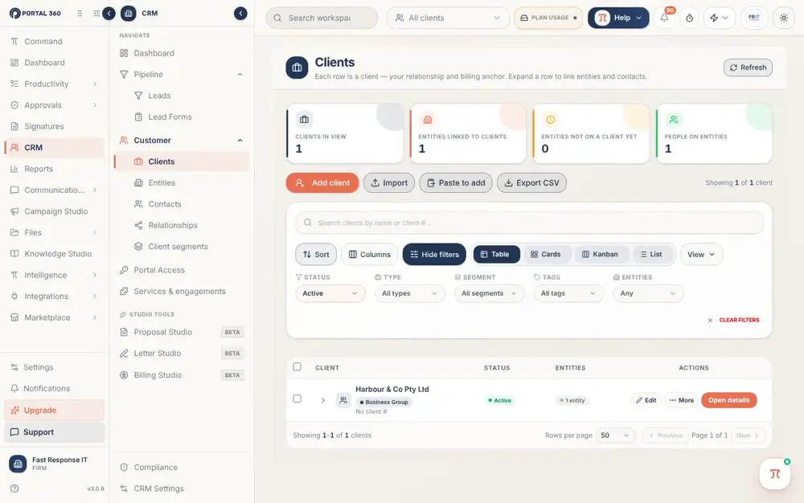Click the floating assistant pi icon
Image resolution: width=804 pixels, height=503 pixels.
(775, 474)
